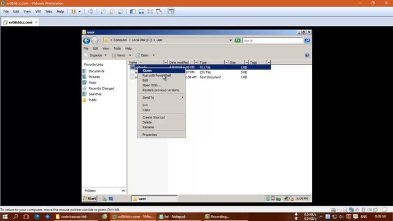
Task: Choose Rename in the context menu
Action: click(161, 127)
